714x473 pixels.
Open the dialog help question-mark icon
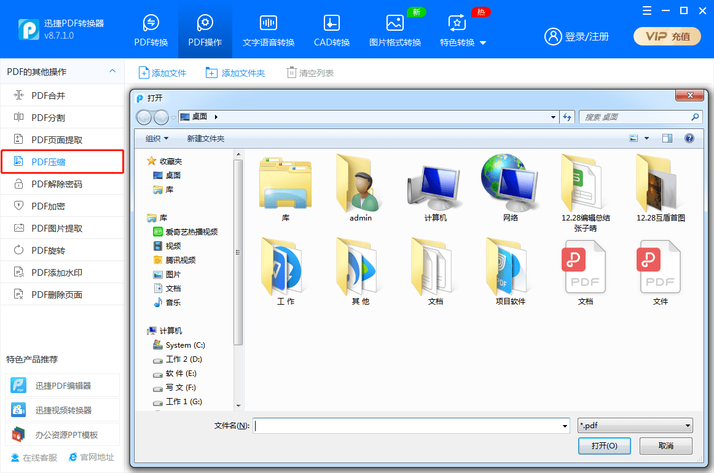coord(689,138)
